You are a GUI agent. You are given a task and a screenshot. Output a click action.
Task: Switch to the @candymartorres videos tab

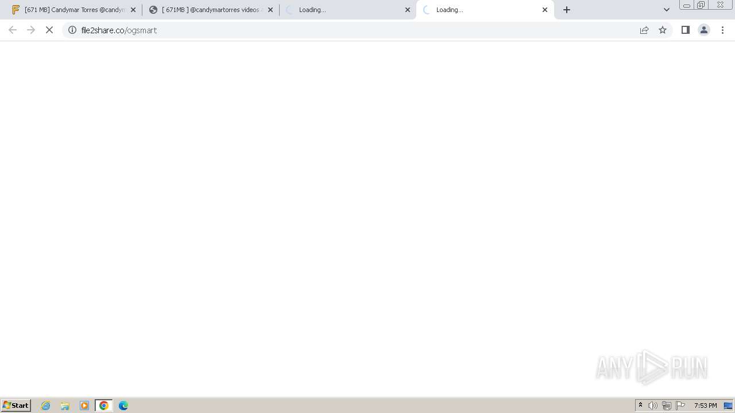210,10
